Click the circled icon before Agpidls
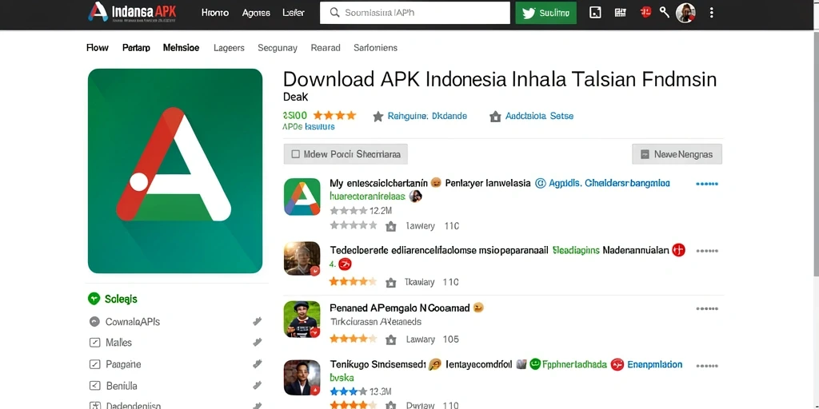The width and height of the screenshot is (819, 409). (541, 183)
